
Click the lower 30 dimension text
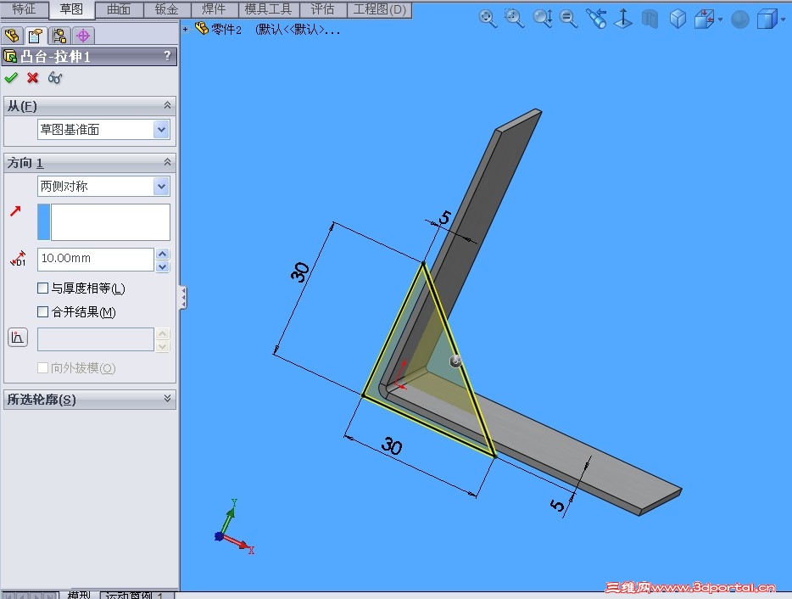[x=392, y=446]
